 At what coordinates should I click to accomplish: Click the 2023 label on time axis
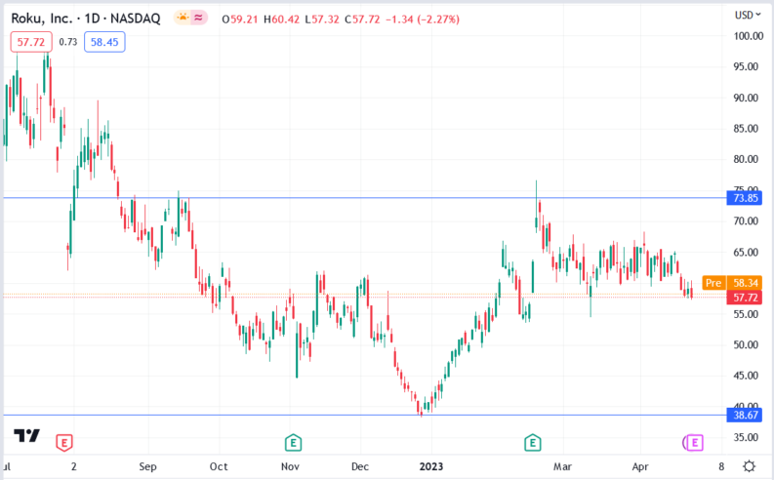coord(431,466)
